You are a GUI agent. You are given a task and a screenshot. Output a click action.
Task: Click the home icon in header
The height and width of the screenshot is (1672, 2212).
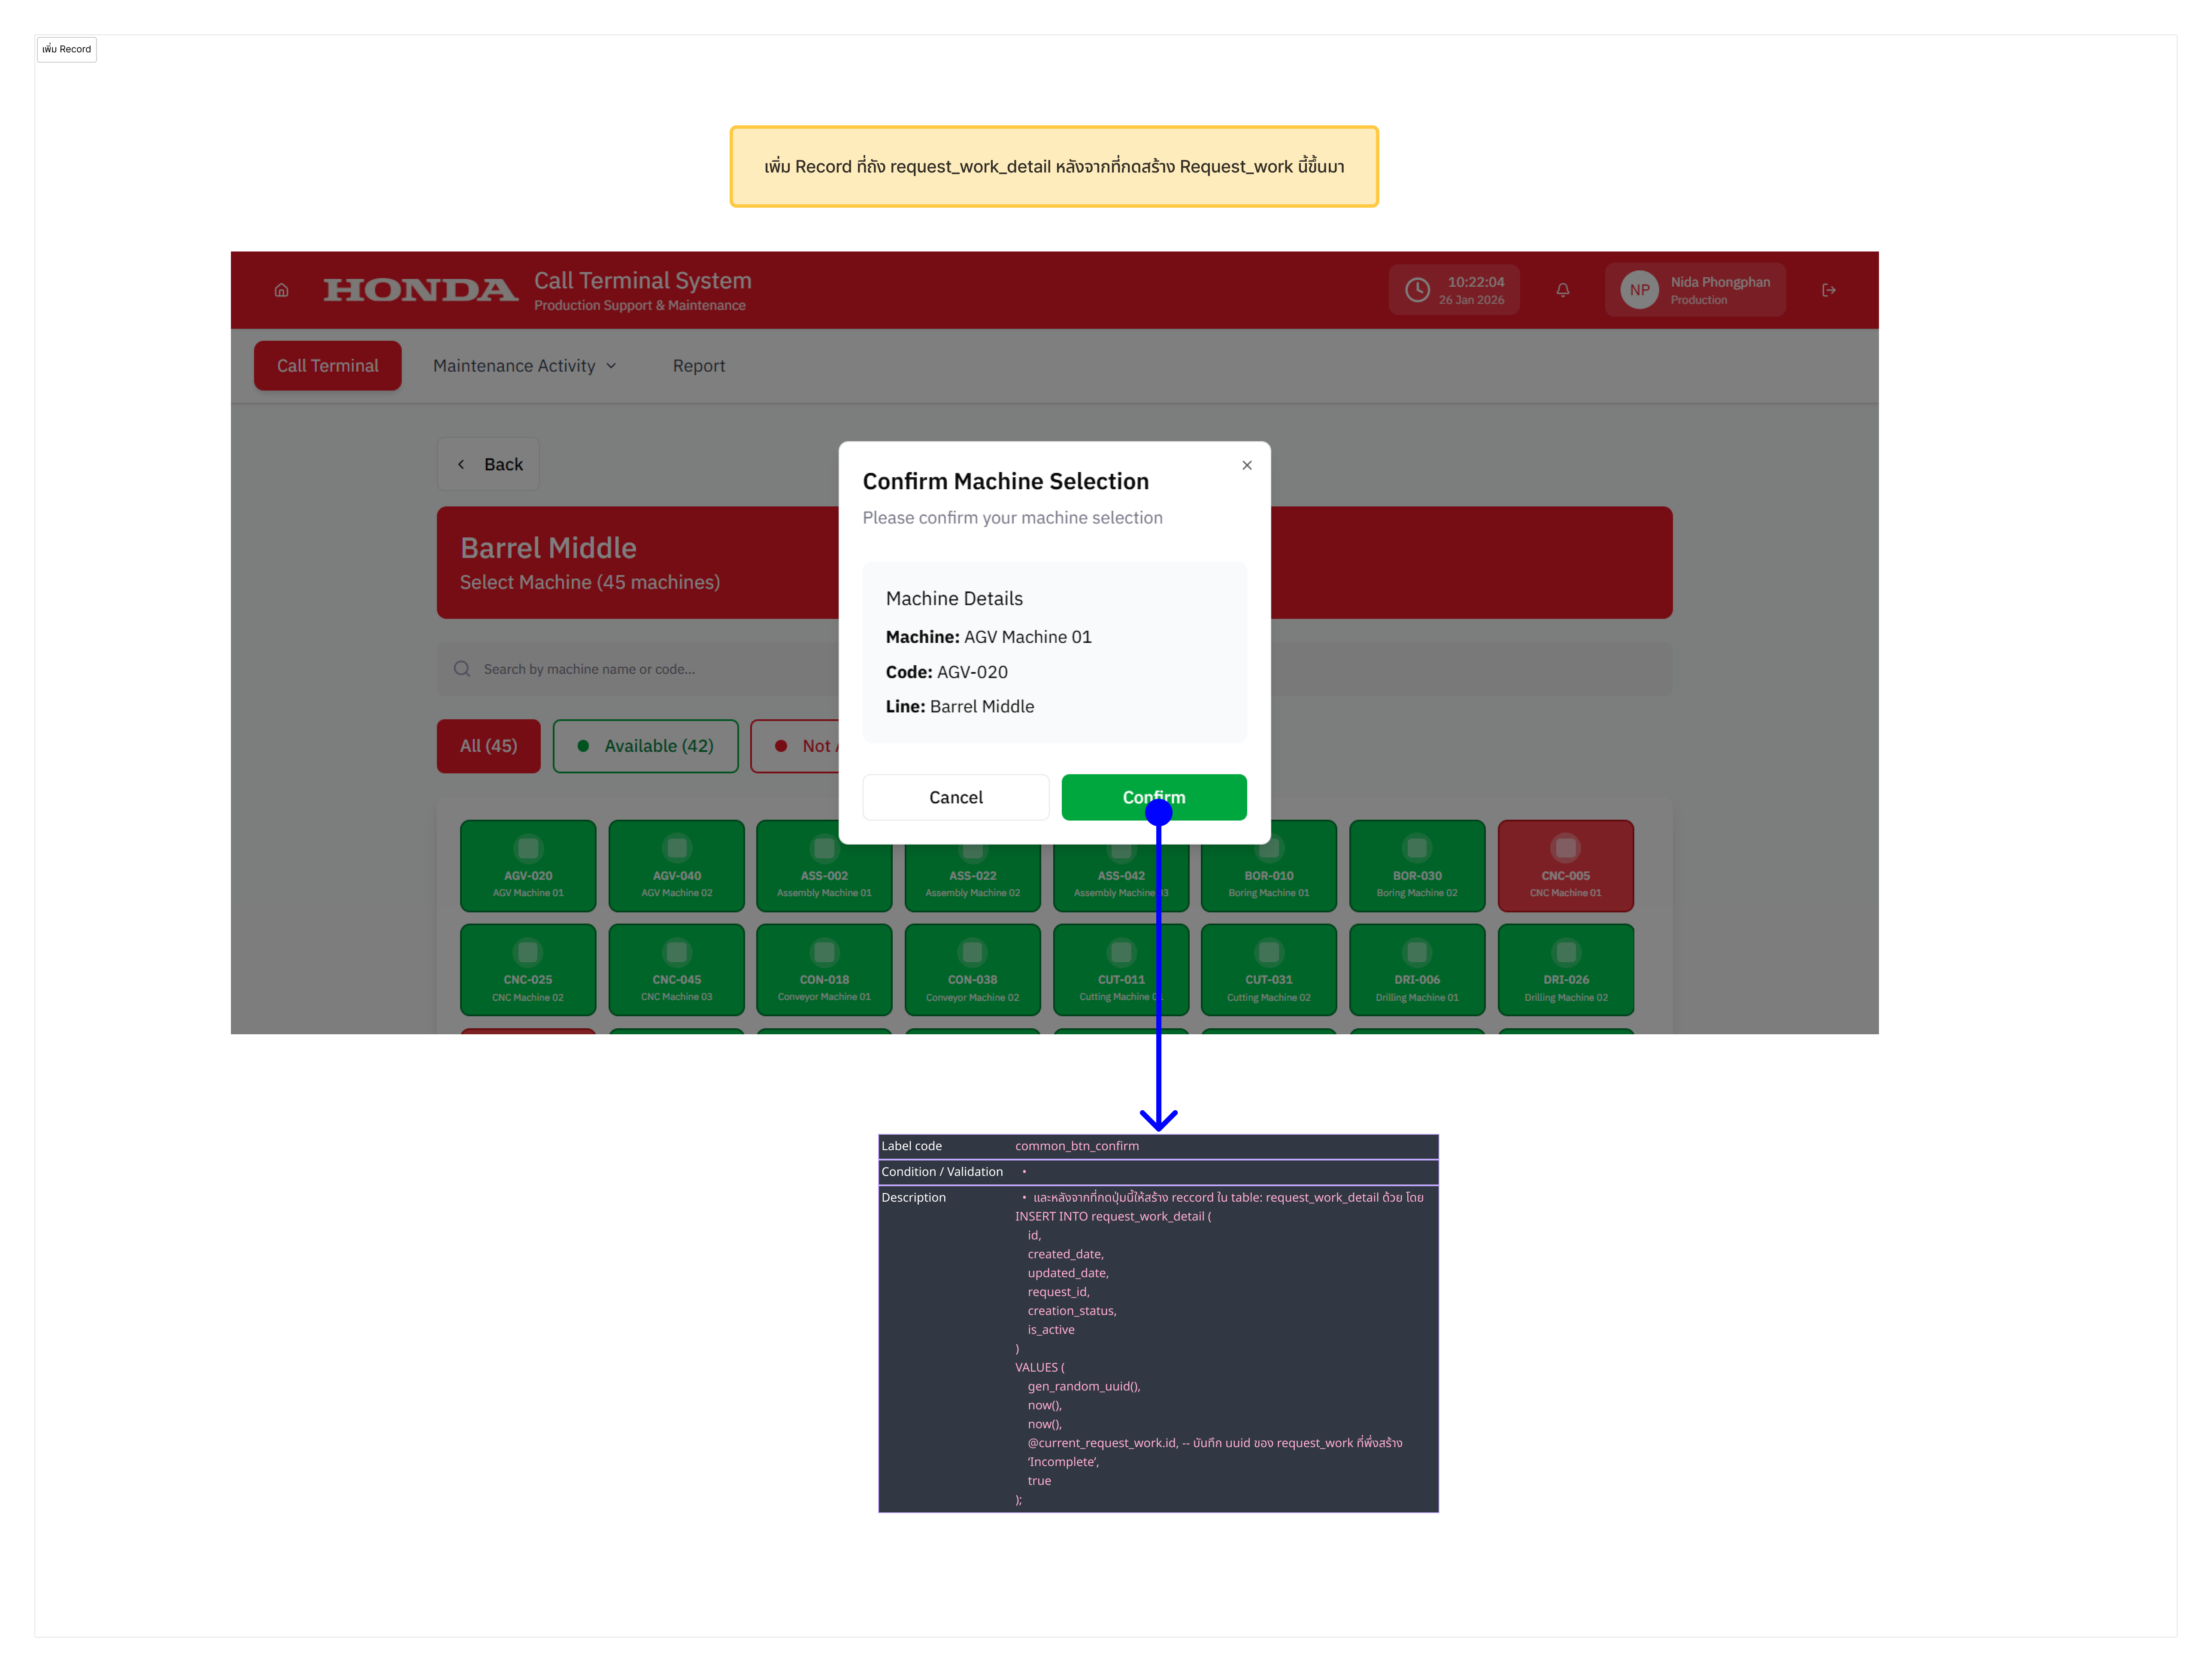[x=281, y=290]
